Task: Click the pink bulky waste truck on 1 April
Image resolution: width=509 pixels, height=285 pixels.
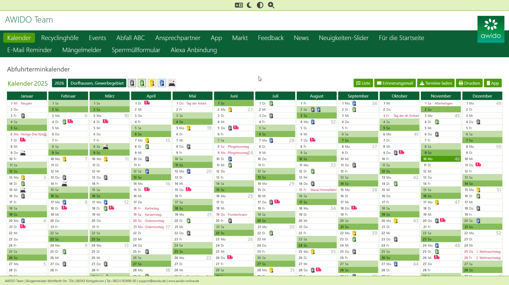Action: pyautogui.click(x=147, y=103)
